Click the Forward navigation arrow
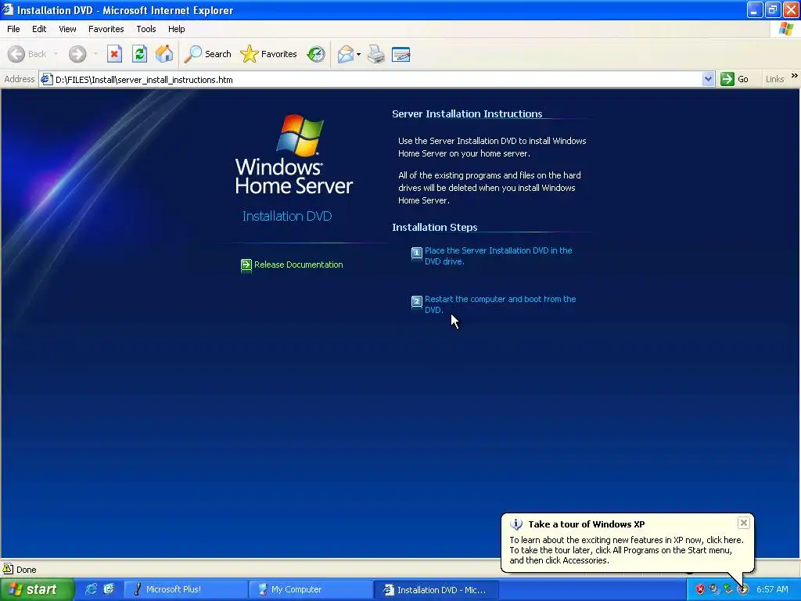Viewport: 801px width, 601px height. coord(77,54)
